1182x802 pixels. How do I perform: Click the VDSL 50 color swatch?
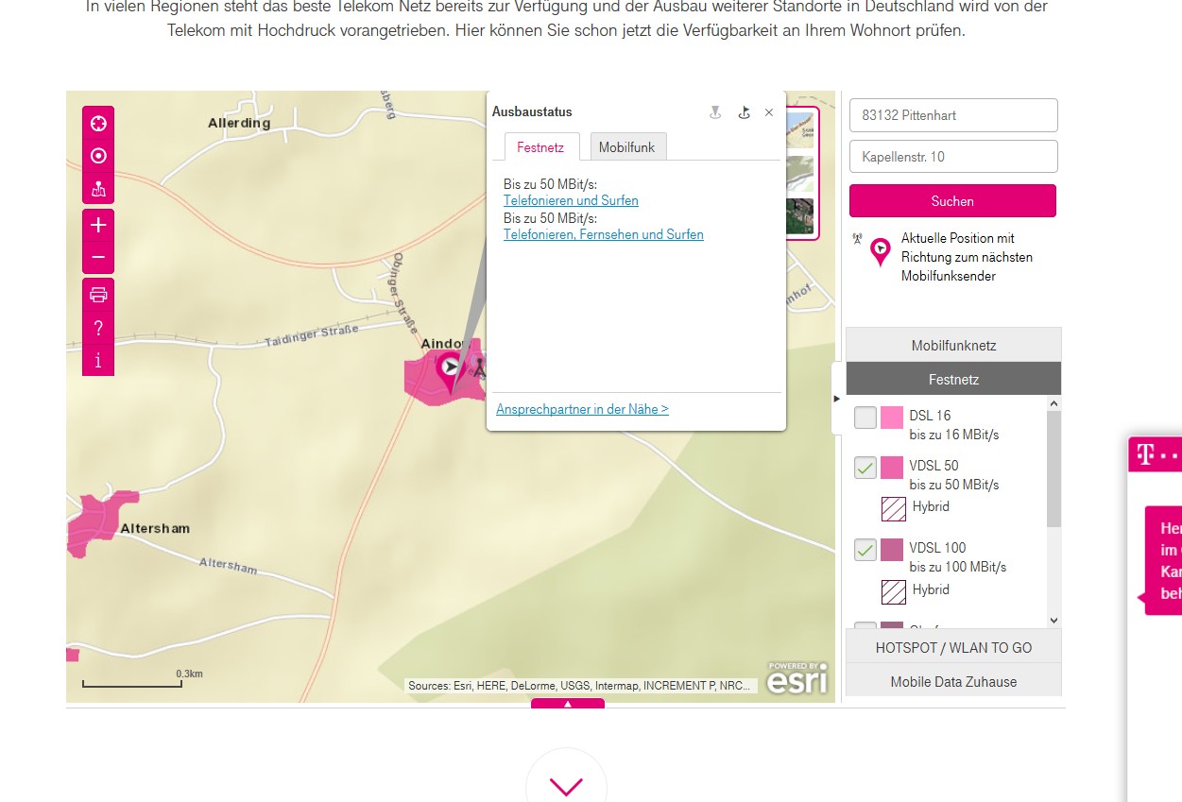[x=892, y=468]
